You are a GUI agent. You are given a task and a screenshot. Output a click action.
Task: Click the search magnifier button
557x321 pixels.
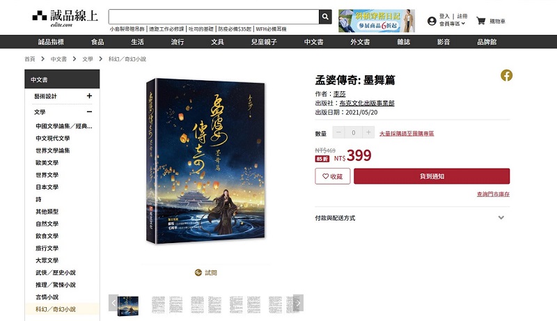[325, 17]
